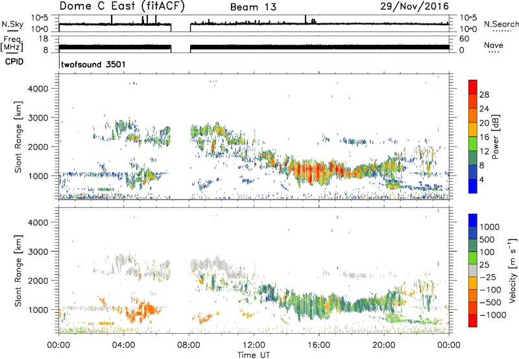Click the '-1000' tick on velocity colorbar
This screenshot has width=519, height=359.
coord(492,315)
